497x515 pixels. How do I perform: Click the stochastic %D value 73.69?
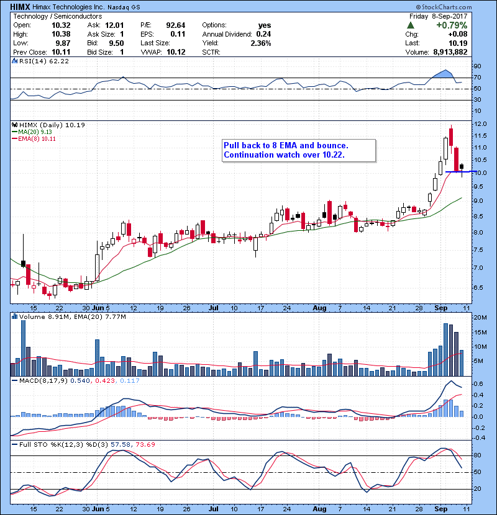click(145, 444)
